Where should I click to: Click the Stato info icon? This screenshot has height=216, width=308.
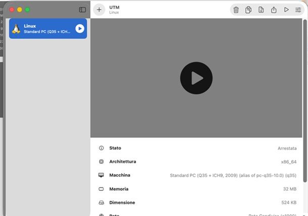(x=101, y=148)
